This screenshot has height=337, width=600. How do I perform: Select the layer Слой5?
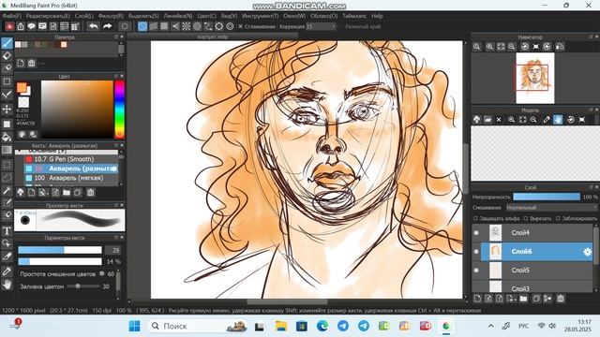(537, 271)
